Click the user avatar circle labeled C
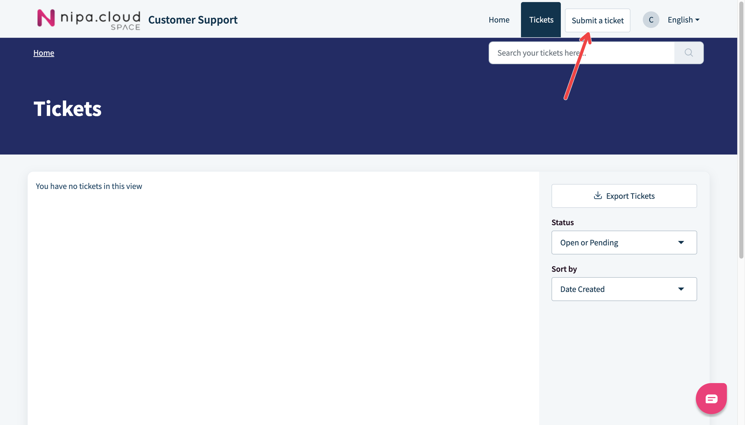 pos(651,20)
